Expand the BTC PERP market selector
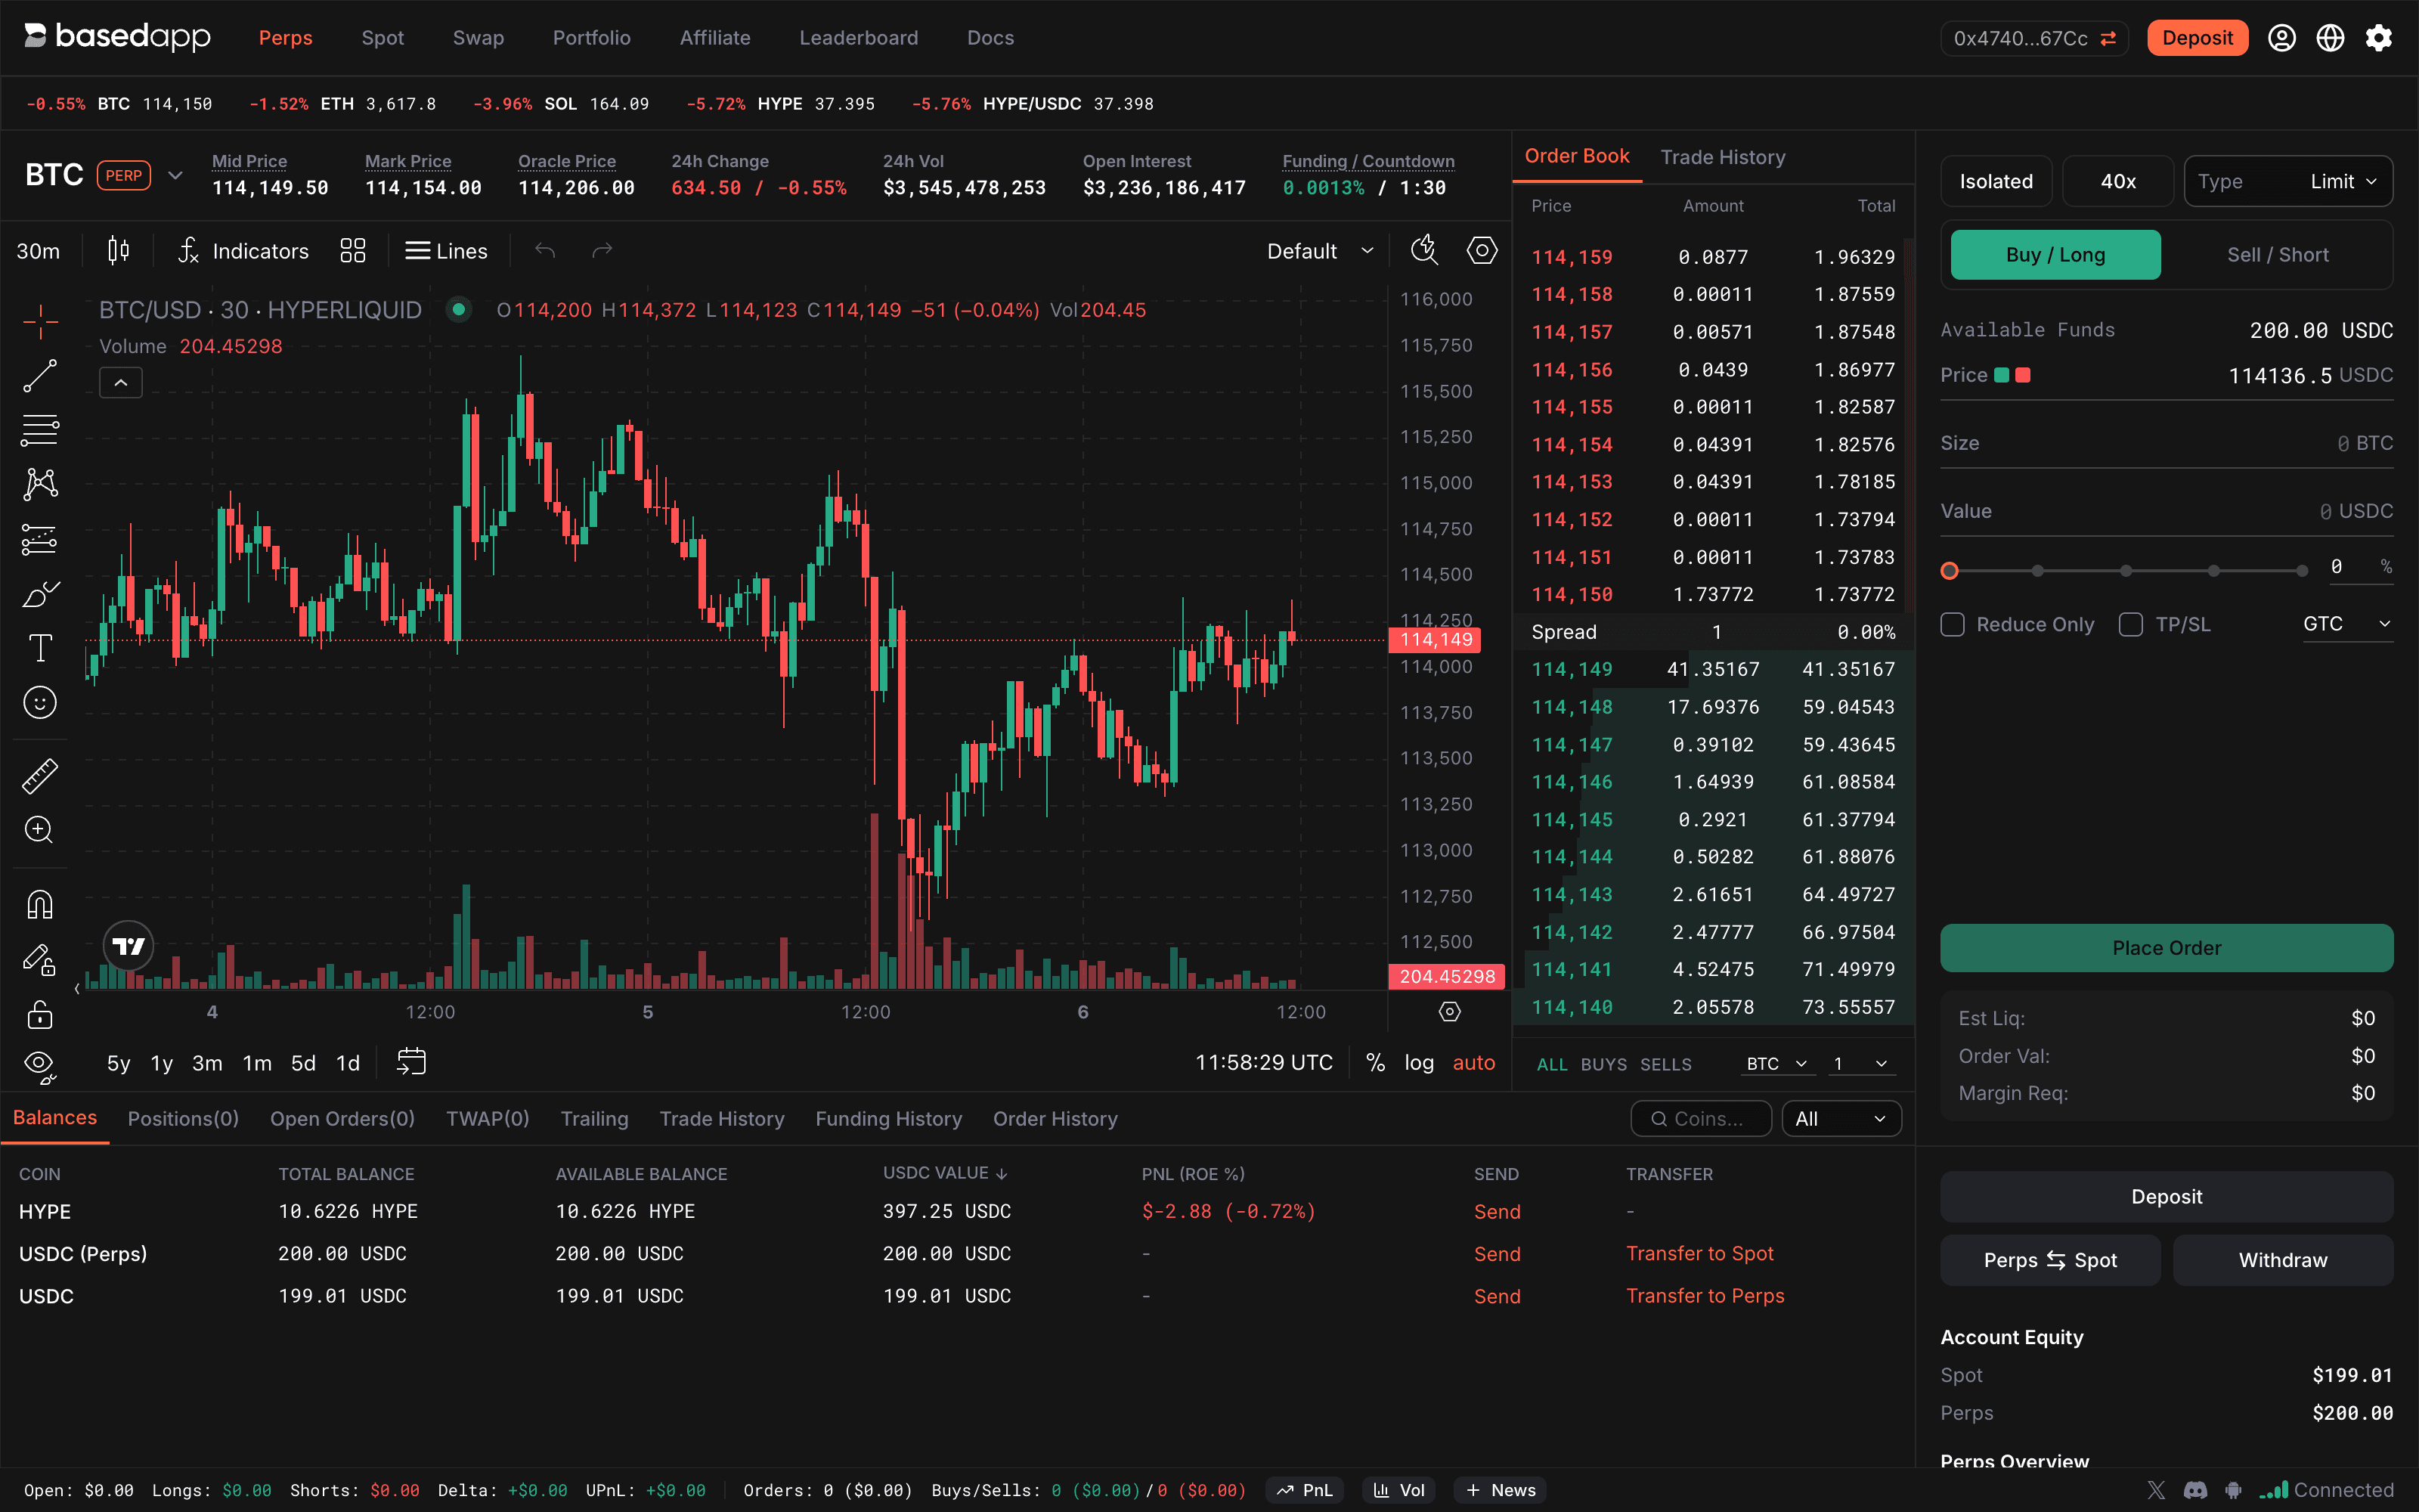This screenshot has width=2419, height=1512. pyautogui.click(x=175, y=176)
